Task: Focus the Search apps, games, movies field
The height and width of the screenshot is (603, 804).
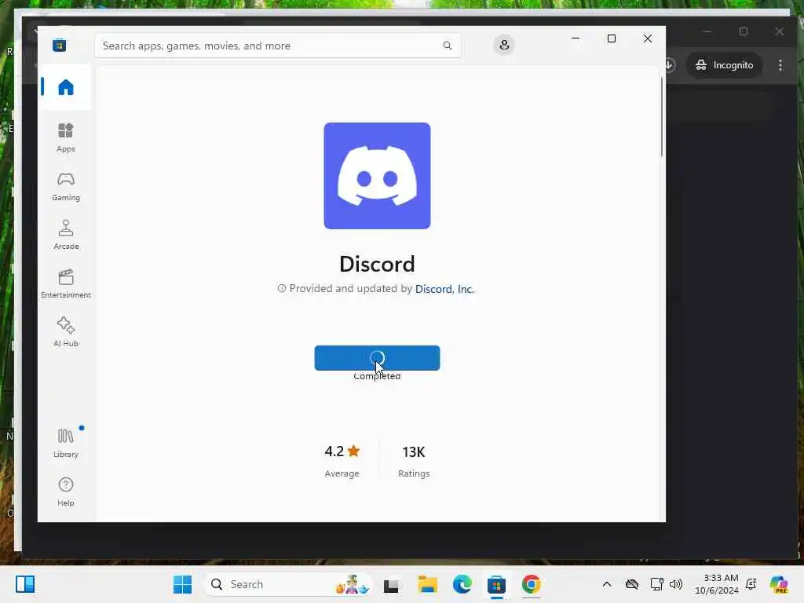Action: click(x=277, y=46)
